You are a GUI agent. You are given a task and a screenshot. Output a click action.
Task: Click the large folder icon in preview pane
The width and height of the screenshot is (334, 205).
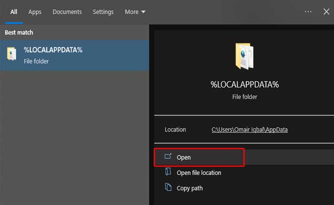tap(244, 57)
